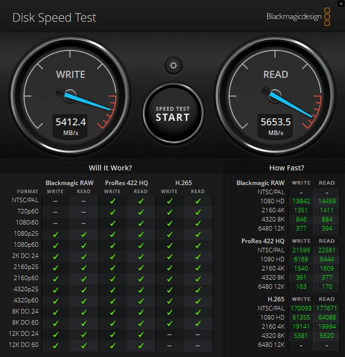
Task: Click the WRITE gauge value 5412.4
Action: 71,122
